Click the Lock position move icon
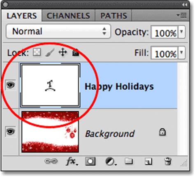 tap(63, 52)
